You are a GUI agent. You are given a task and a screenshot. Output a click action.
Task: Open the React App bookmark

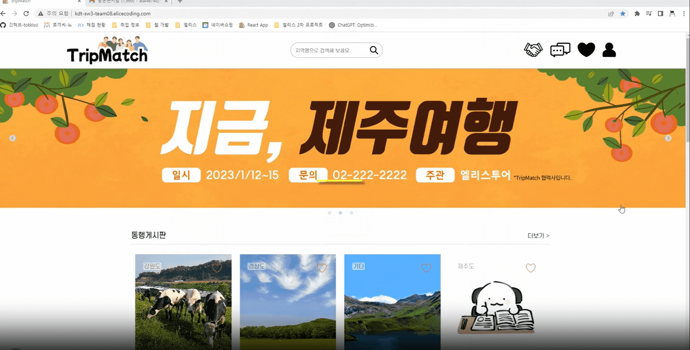point(254,25)
